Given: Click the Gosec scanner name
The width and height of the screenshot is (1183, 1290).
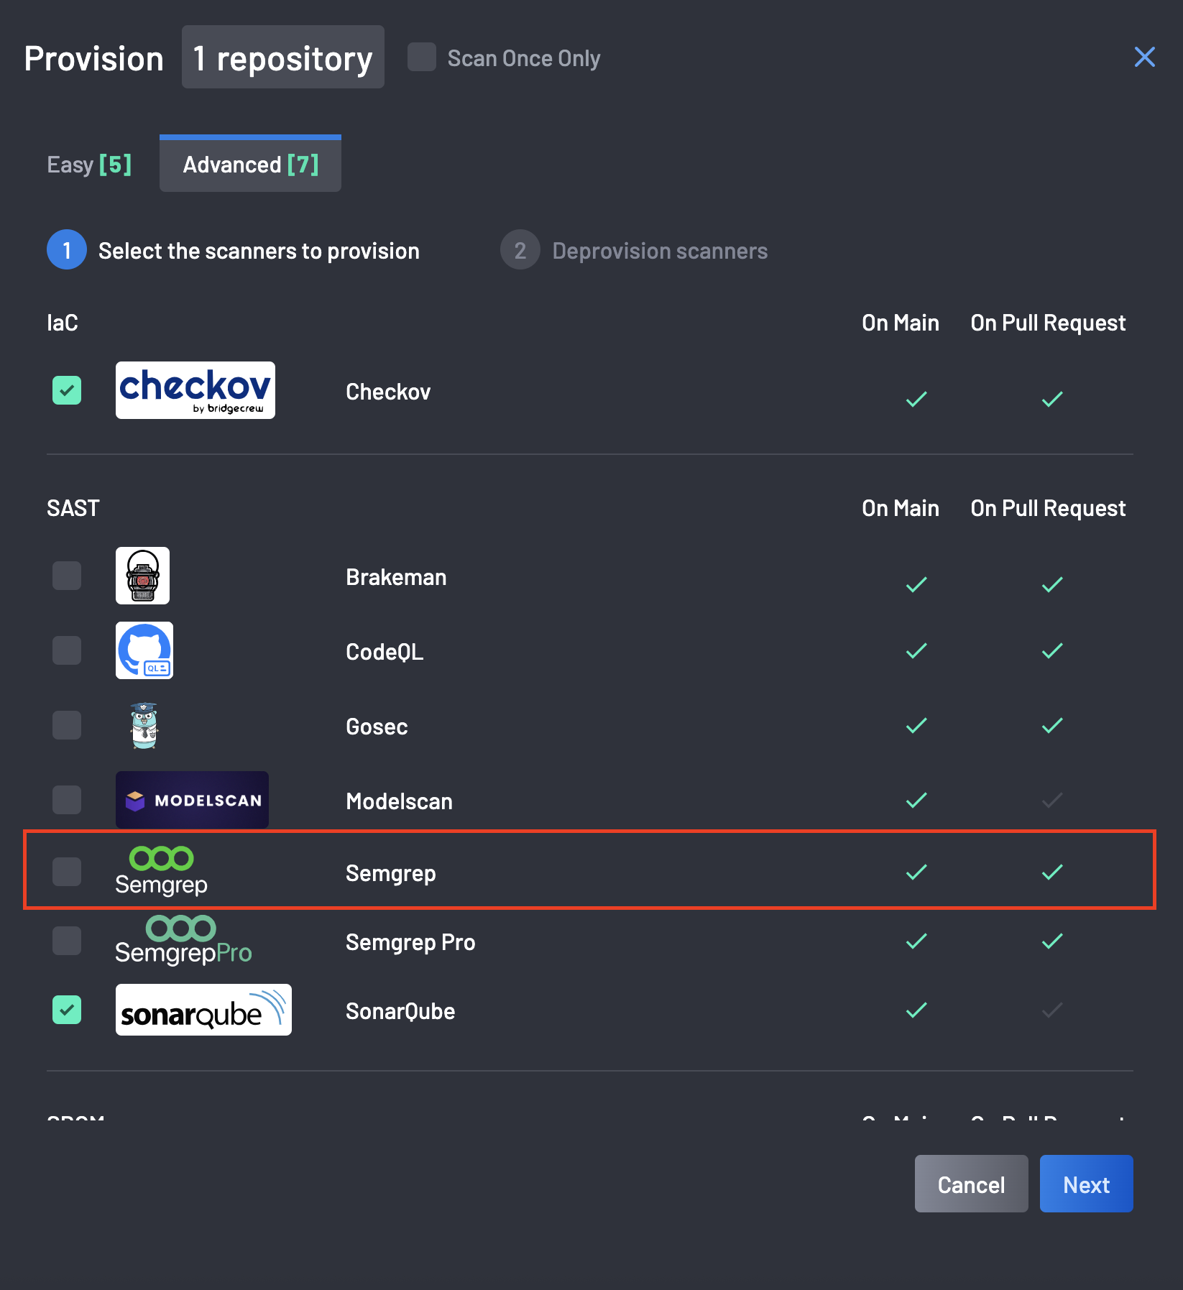Looking at the screenshot, I should point(377,727).
